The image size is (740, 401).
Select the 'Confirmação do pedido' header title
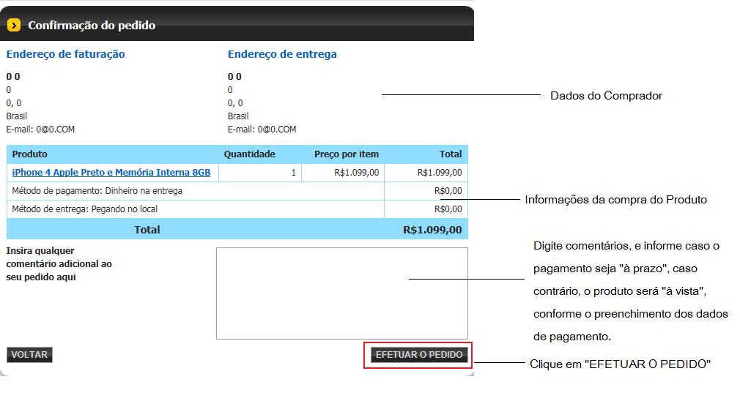click(92, 26)
